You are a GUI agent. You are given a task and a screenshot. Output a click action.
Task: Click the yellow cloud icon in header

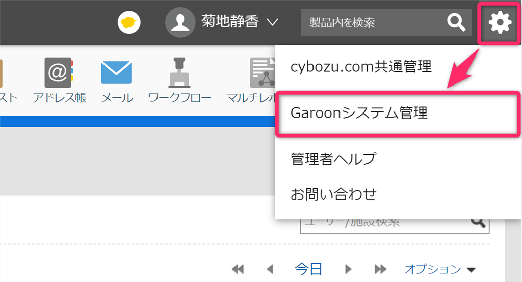tap(129, 22)
